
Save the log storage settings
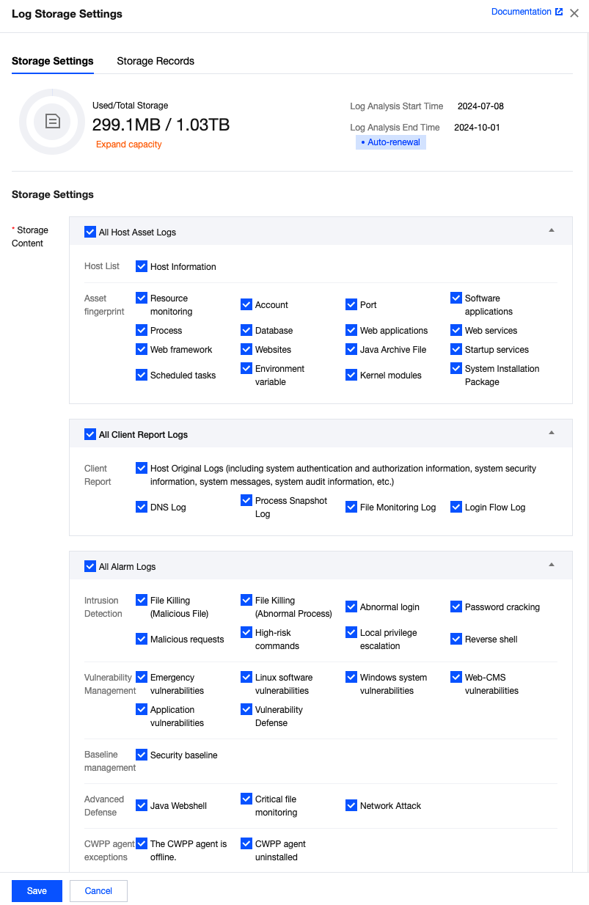click(x=37, y=891)
